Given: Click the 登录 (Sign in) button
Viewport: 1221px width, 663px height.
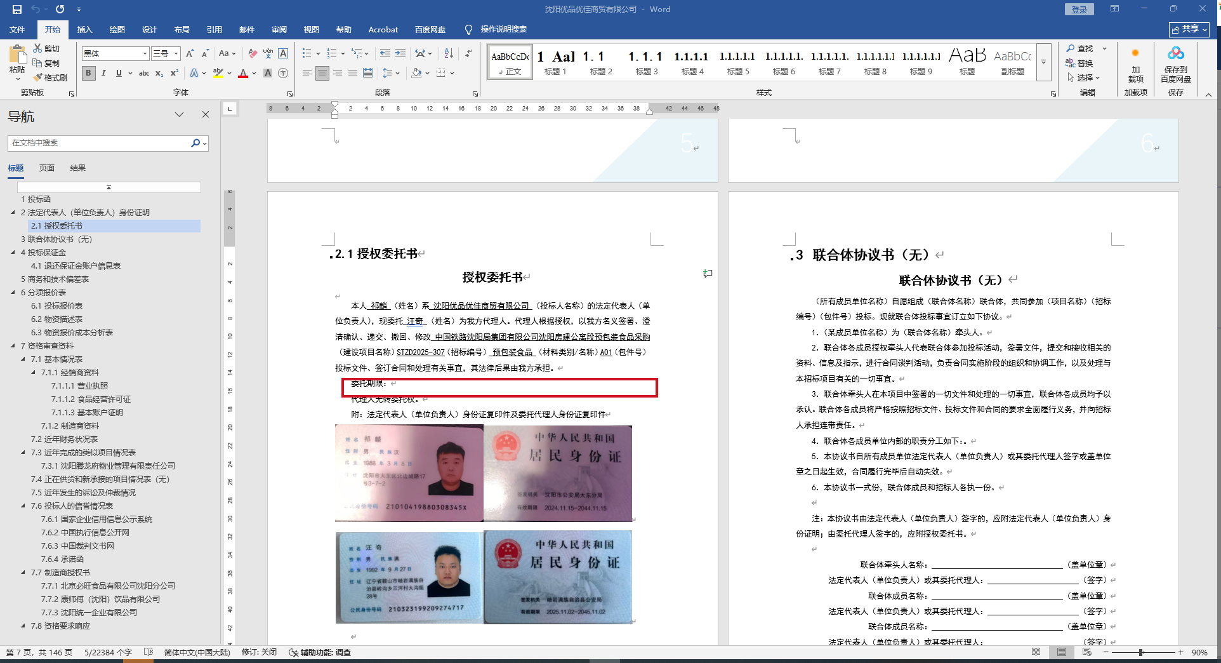Looking at the screenshot, I should (x=1079, y=10).
